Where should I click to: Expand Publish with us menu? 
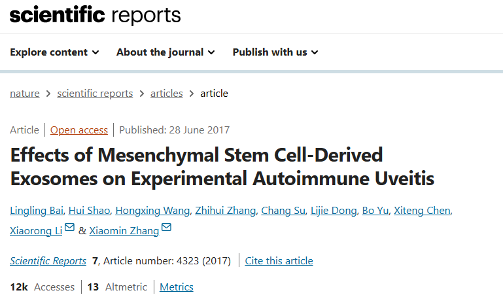(275, 52)
